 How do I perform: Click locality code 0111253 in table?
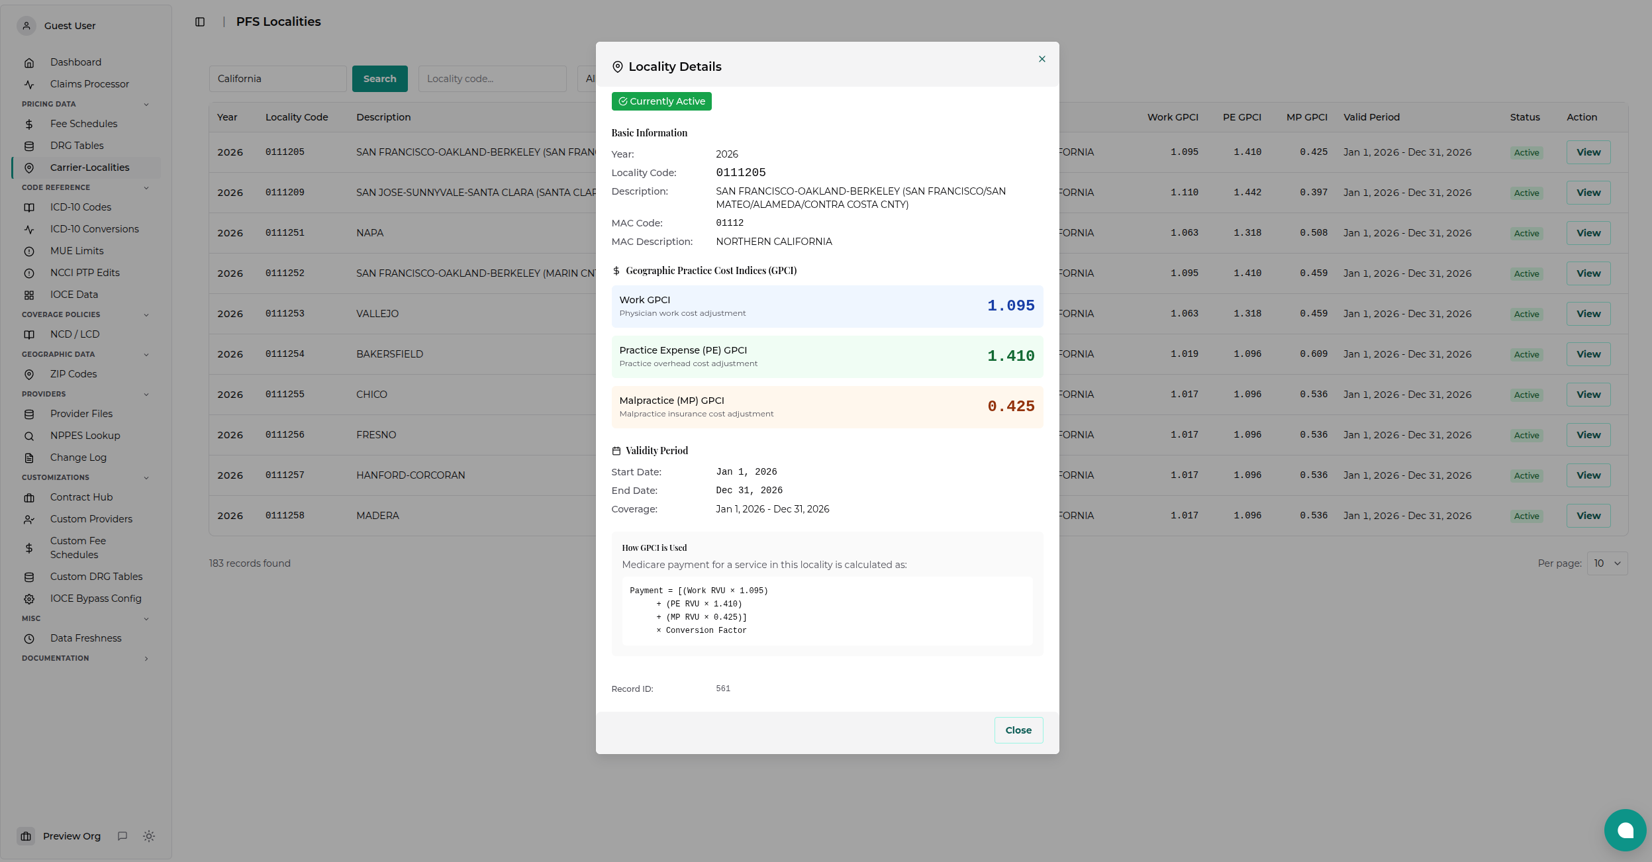[285, 314]
